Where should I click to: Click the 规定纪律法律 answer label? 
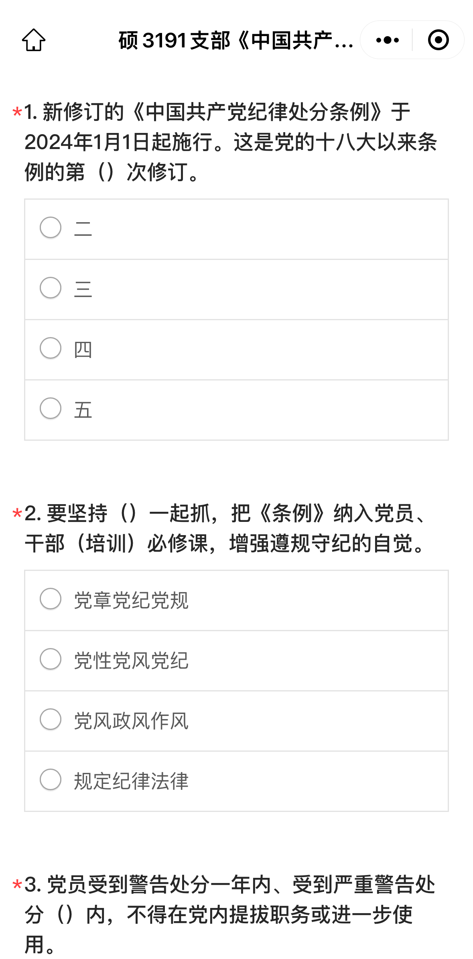pyautogui.click(x=131, y=781)
